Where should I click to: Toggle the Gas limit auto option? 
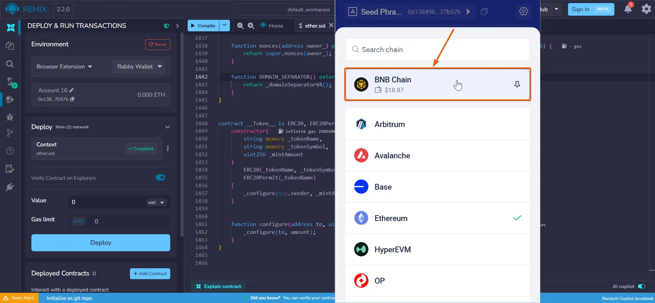[78, 221]
